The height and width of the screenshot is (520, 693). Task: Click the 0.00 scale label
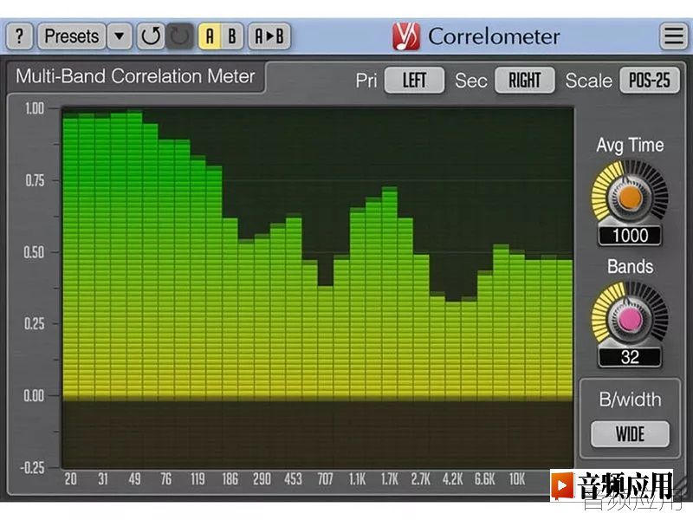point(34,395)
